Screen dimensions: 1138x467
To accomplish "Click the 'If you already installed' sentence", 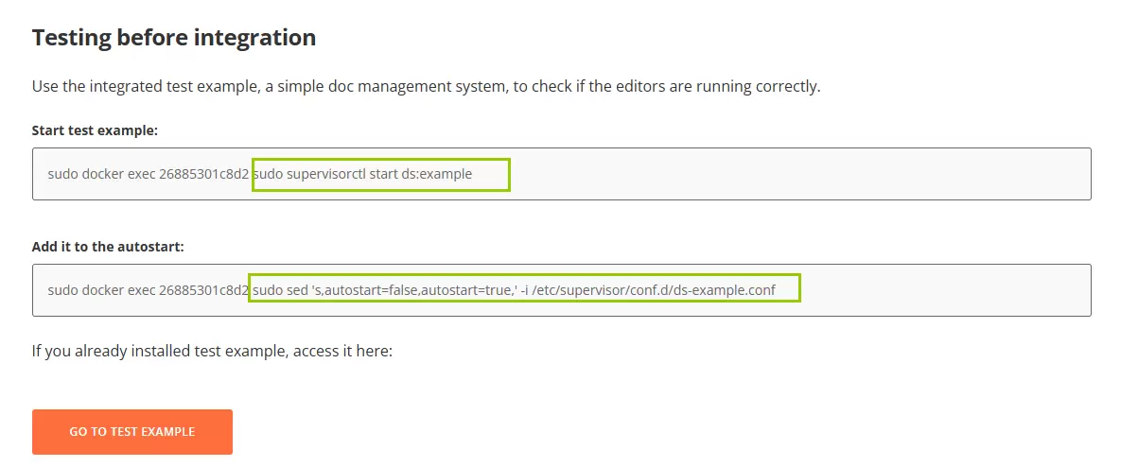I will tap(212, 351).
